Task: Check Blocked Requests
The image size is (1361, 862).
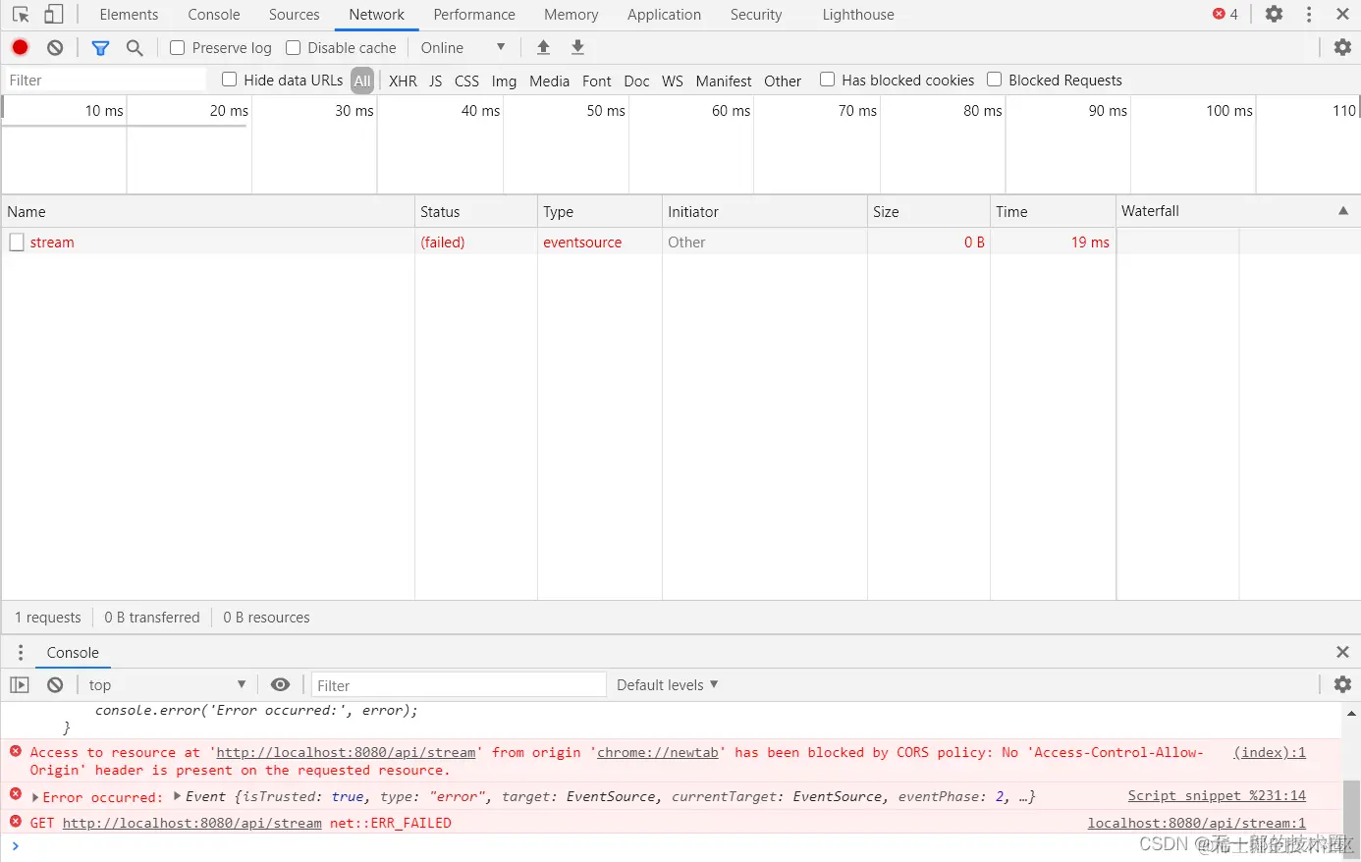Action: pos(994,80)
